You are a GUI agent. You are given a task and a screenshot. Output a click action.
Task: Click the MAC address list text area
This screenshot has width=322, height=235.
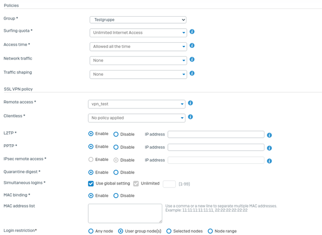point(125,213)
